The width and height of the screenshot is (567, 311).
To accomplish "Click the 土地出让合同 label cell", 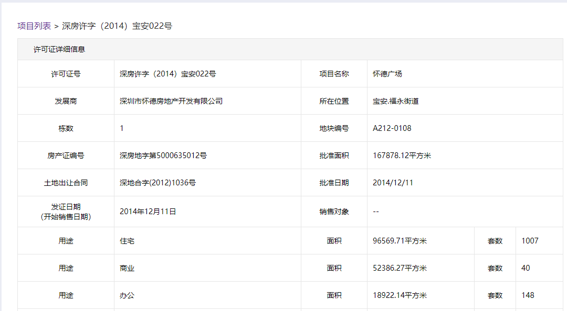I will click(x=66, y=183).
